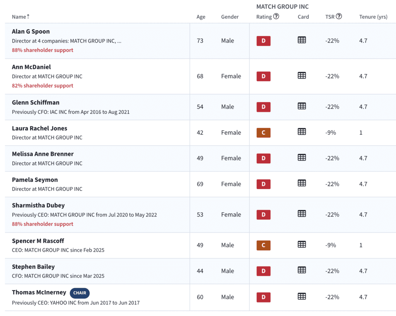Open Thomas McInerney's card table icon

302,296
